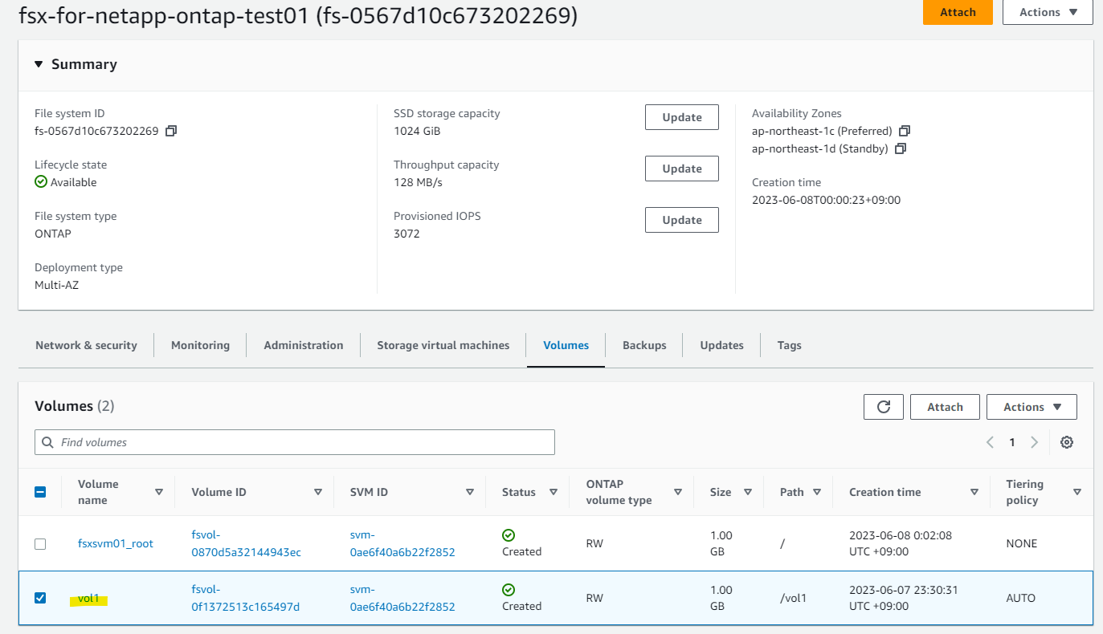Sort by Creation time column

pos(974,492)
